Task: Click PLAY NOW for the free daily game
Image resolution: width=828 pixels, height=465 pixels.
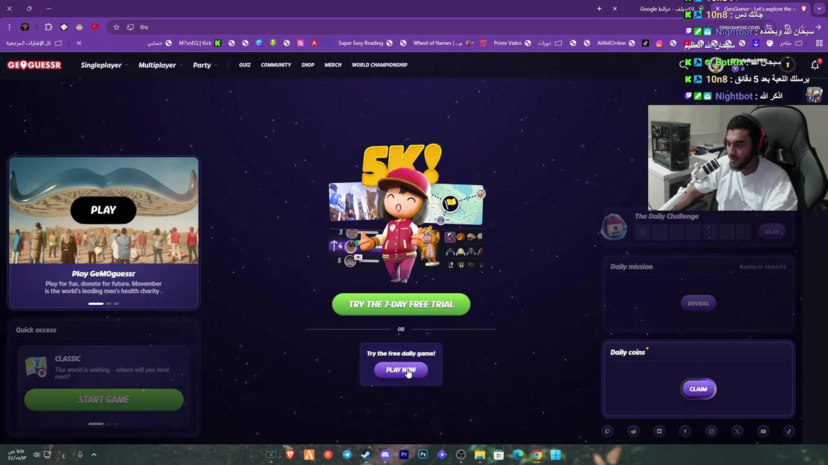Action: (401, 370)
